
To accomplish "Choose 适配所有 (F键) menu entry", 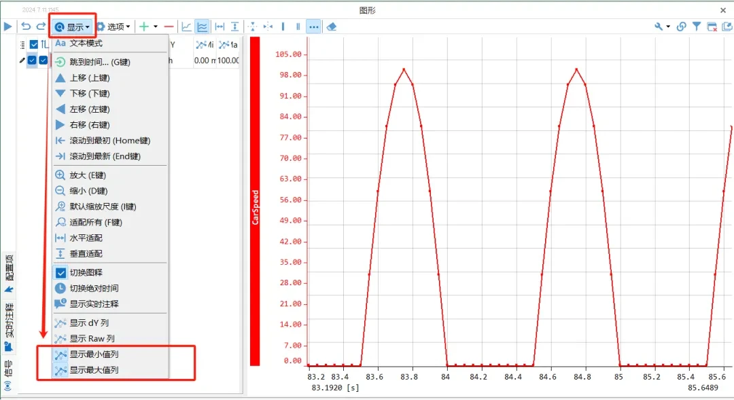I will 111,222.
